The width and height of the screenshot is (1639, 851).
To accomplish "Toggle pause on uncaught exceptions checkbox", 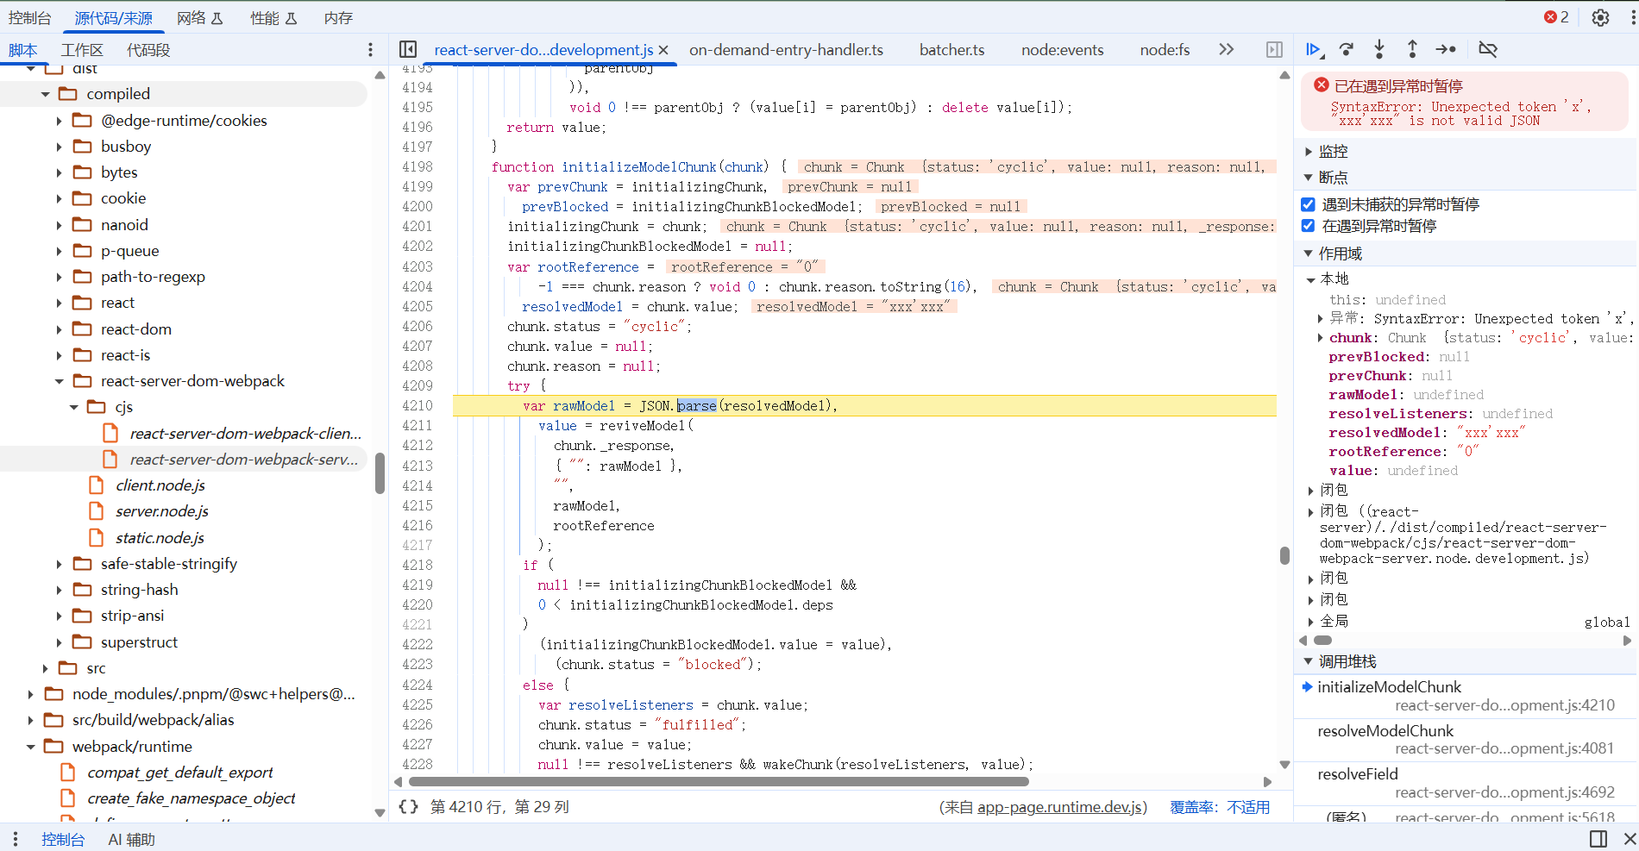I will [1308, 205].
